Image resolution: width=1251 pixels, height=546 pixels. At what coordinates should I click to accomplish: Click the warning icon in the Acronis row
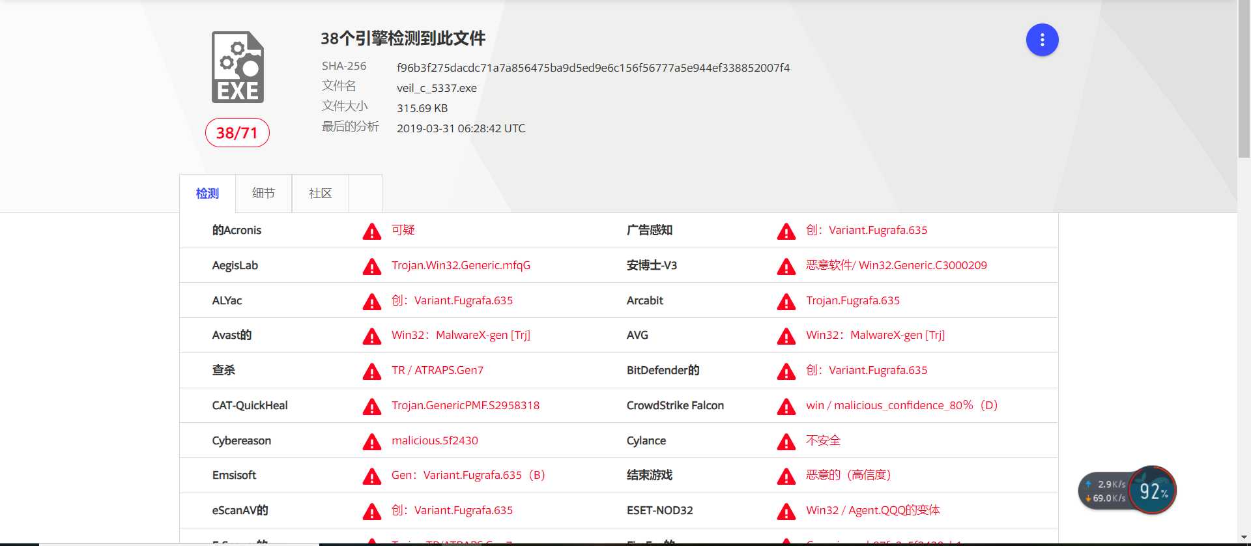click(371, 231)
